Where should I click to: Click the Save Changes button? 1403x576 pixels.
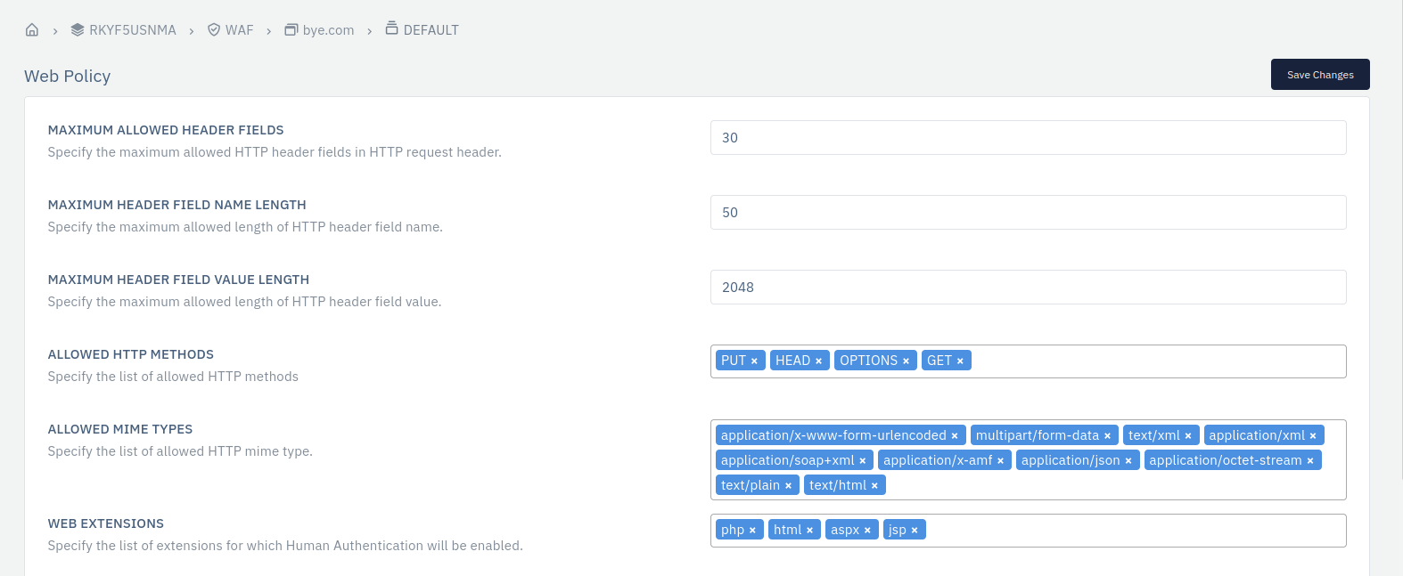[1319, 75]
